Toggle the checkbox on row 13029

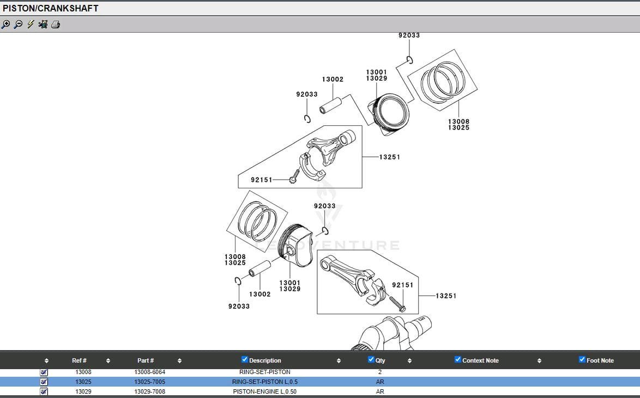44,391
